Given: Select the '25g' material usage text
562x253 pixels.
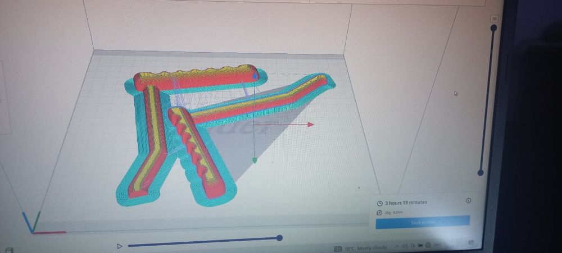Looking at the screenshot, I should point(387,213).
